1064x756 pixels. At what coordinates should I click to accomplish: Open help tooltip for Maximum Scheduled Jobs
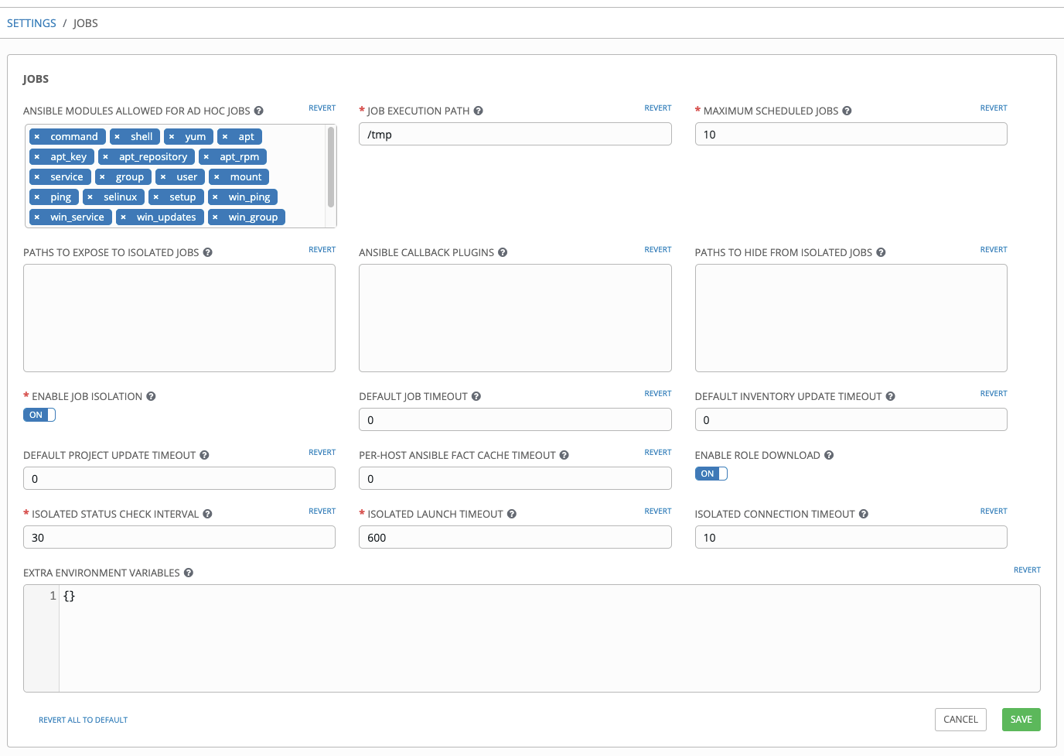[x=847, y=111]
